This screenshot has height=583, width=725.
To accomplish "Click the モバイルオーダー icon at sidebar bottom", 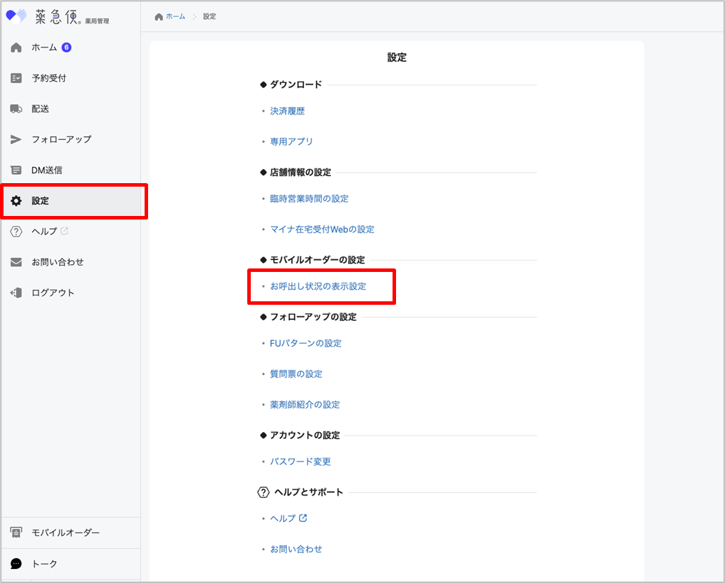I will (x=16, y=533).
